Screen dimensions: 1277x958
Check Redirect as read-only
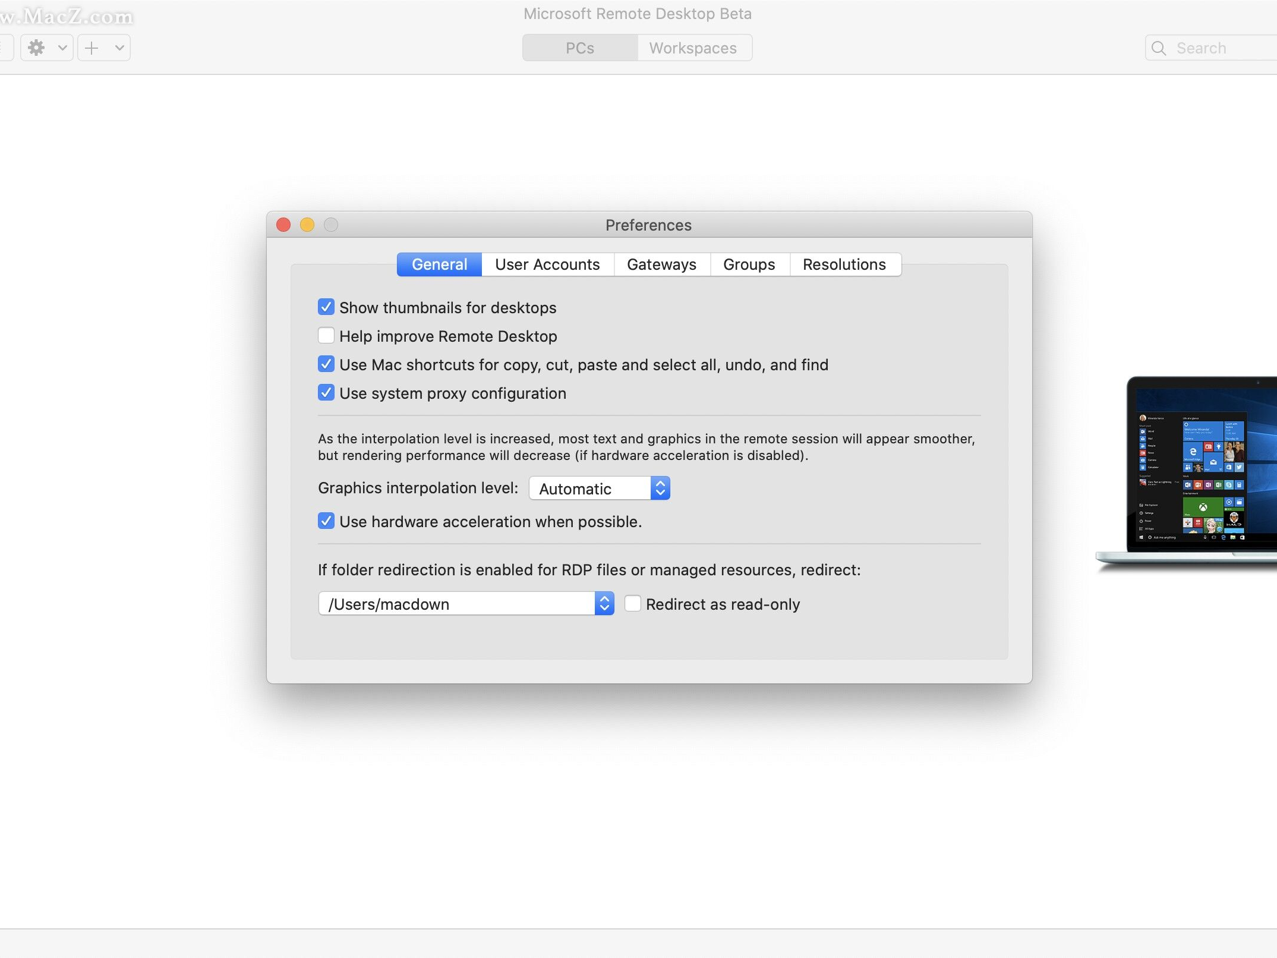click(x=632, y=603)
